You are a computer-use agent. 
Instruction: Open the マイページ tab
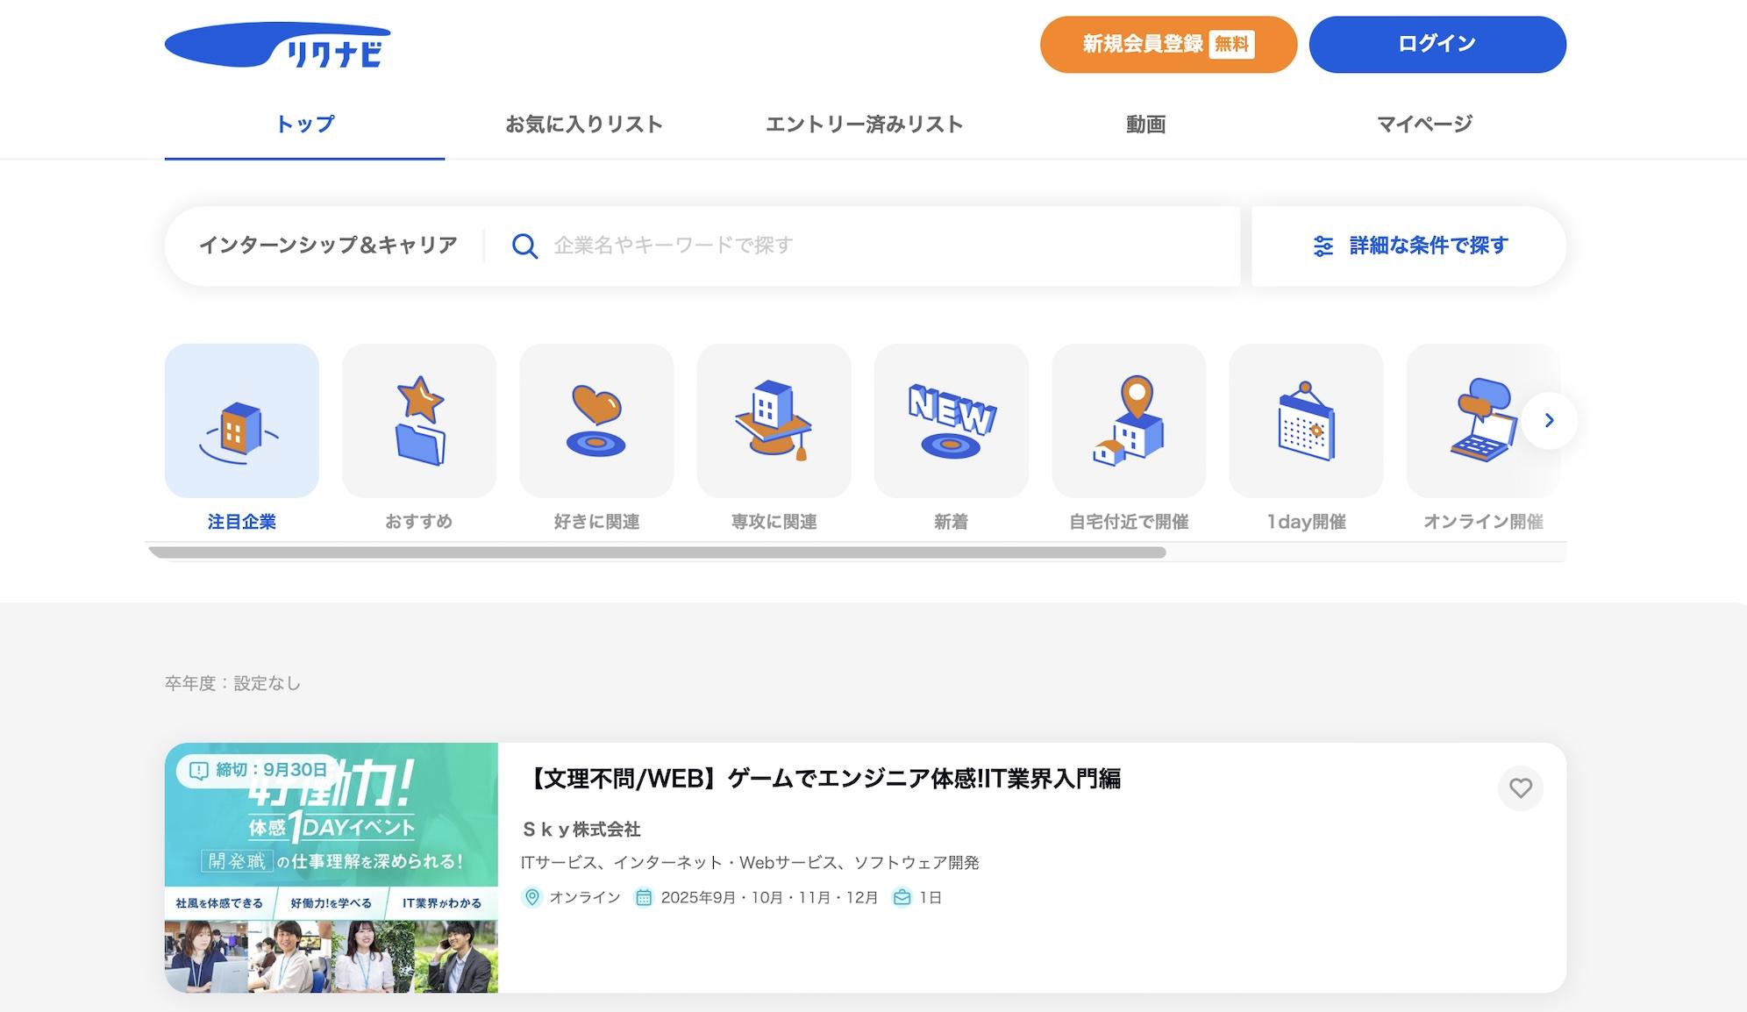(1424, 125)
